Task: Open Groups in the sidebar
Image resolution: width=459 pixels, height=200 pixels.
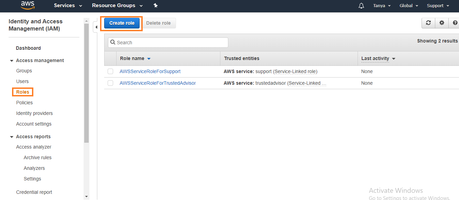Action: (24, 71)
